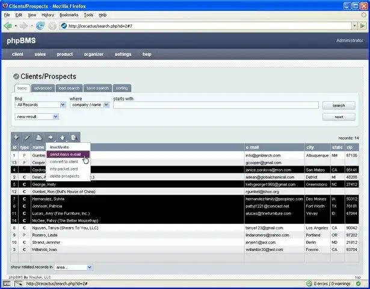Switch to the sorting tab
370x289 pixels.
pyautogui.click(x=122, y=88)
